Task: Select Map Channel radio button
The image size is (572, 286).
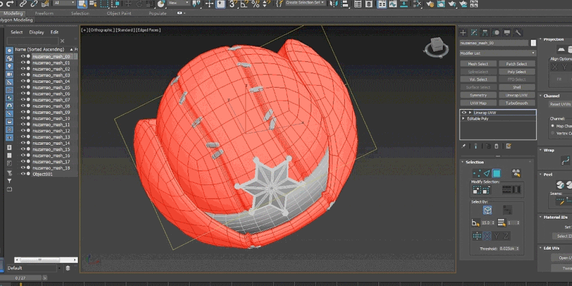Action: point(553,126)
